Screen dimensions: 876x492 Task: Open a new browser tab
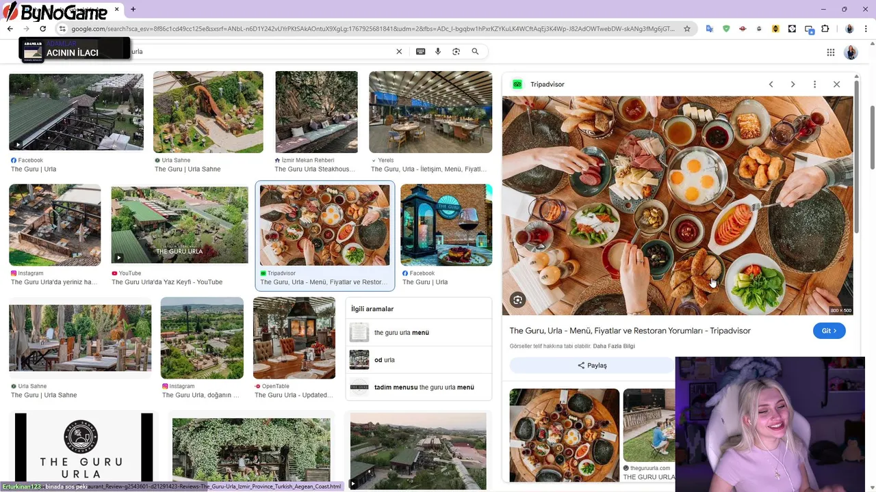[133, 10]
